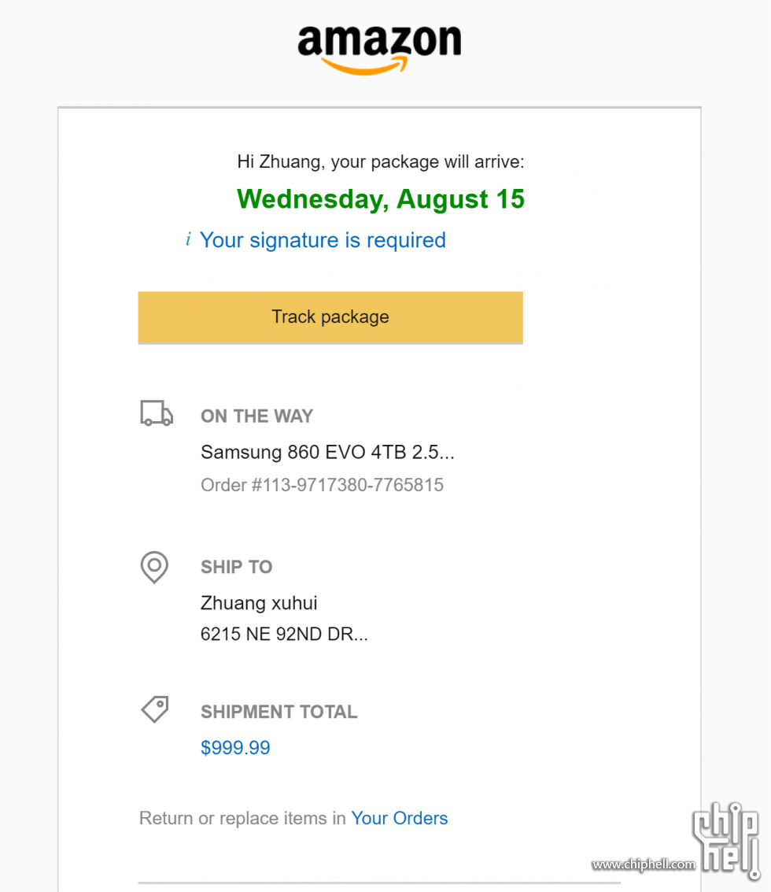Click the order number 113-9717380-7765815
Viewport: 771px width, 892px height.
[322, 485]
